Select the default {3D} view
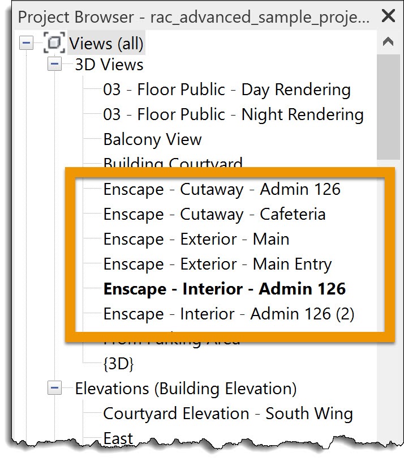Image resolution: width=404 pixels, height=465 pixels. pos(118,364)
